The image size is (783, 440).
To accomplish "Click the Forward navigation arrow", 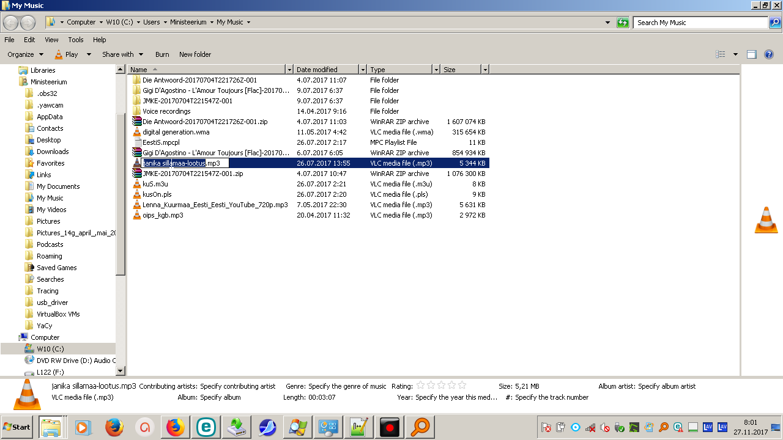I will [28, 23].
